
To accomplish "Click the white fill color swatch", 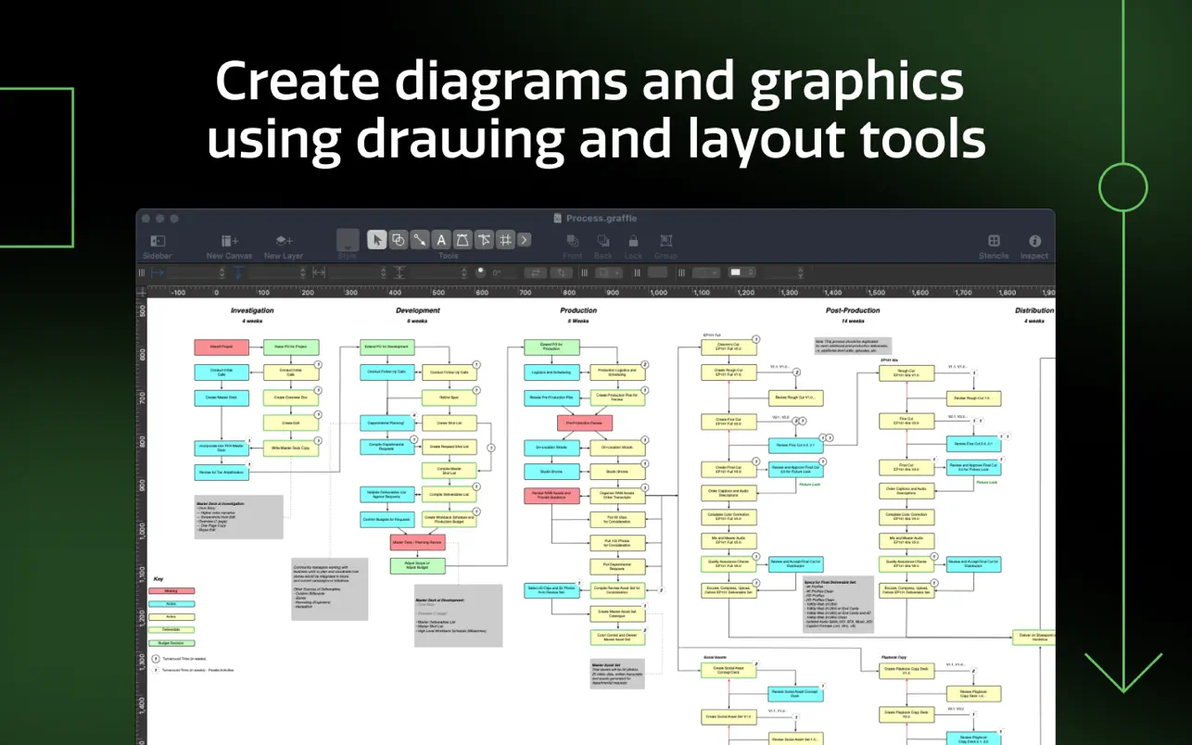I will [x=735, y=272].
